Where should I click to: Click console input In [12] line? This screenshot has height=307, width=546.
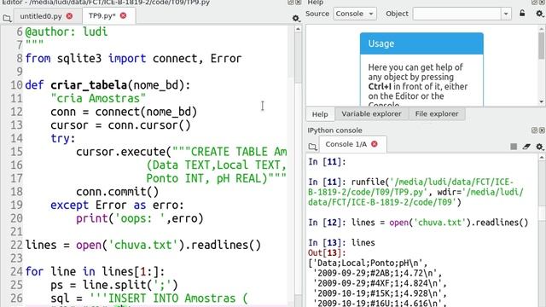click(418, 223)
